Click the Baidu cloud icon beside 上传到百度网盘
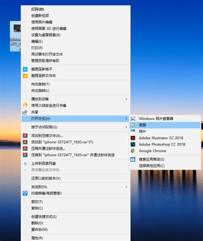 [25, 163]
